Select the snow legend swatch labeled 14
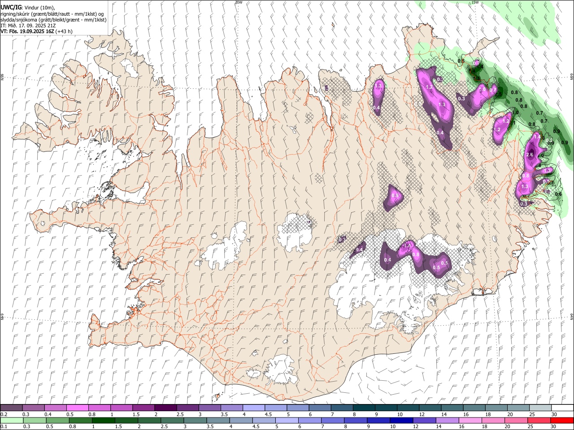 click(452, 408)
